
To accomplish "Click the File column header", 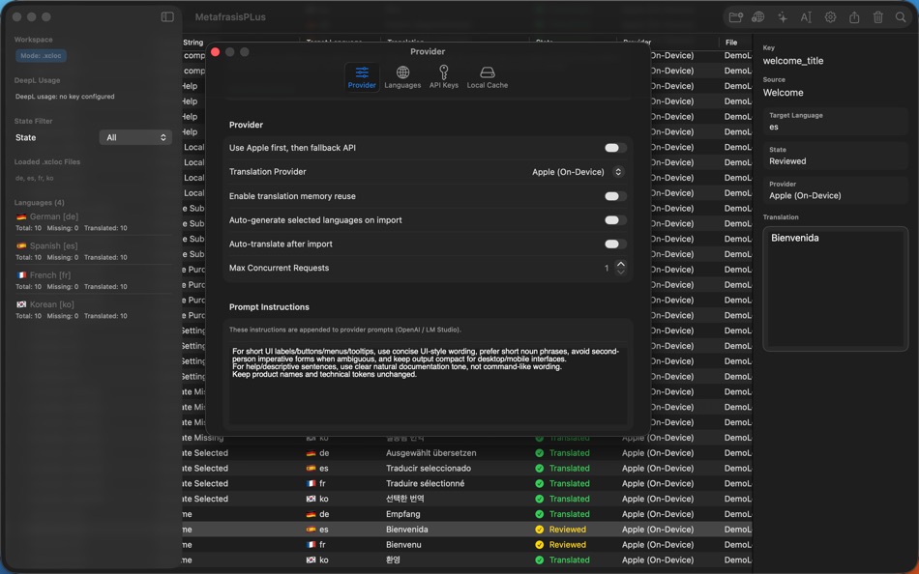I will [x=731, y=43].
